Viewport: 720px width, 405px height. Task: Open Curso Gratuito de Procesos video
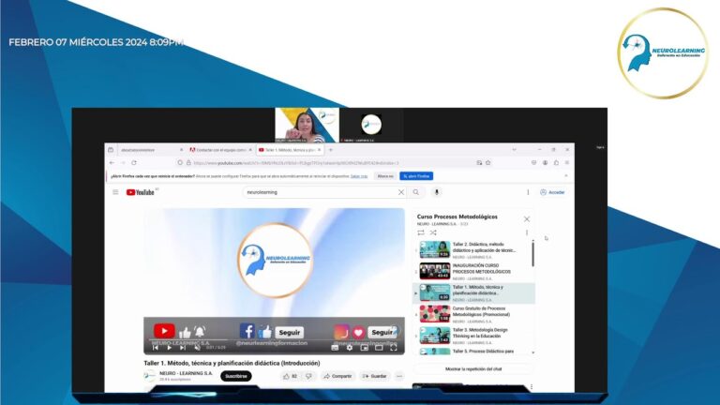[x=473, y=315]
